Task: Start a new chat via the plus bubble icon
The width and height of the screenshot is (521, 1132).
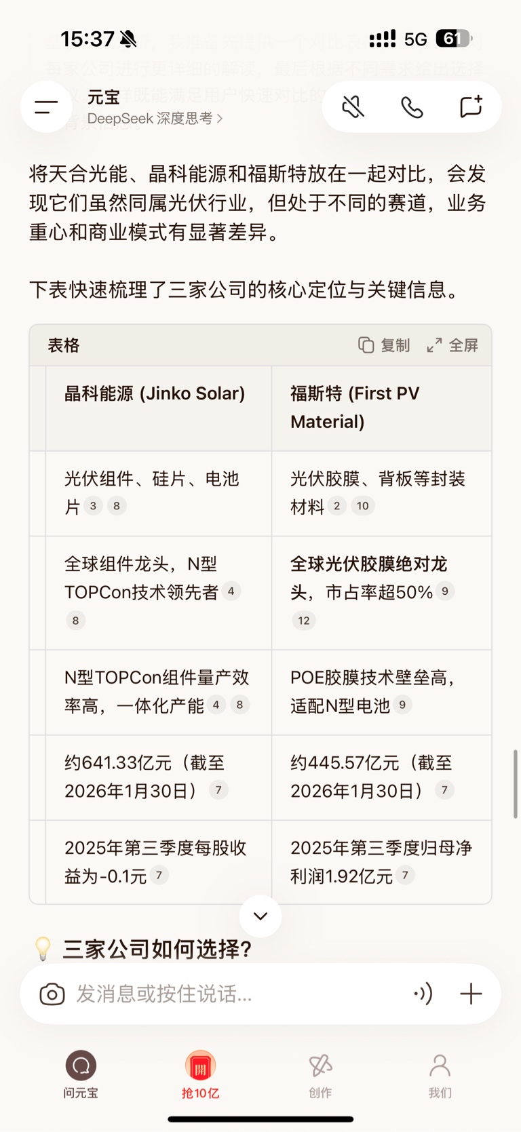Action: (470, 106)
